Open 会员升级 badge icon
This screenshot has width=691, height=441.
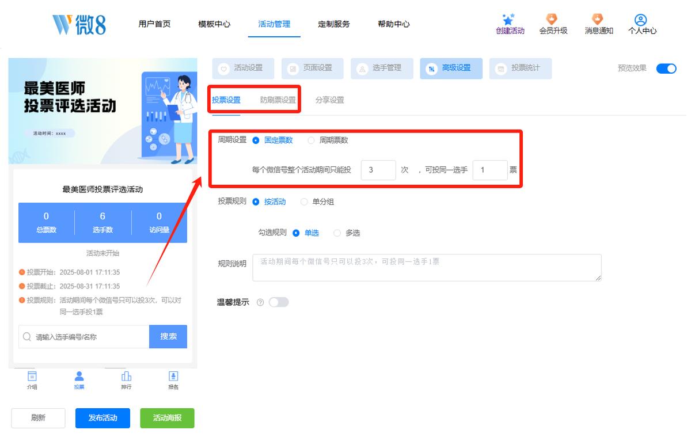click(x=552, y=19)
